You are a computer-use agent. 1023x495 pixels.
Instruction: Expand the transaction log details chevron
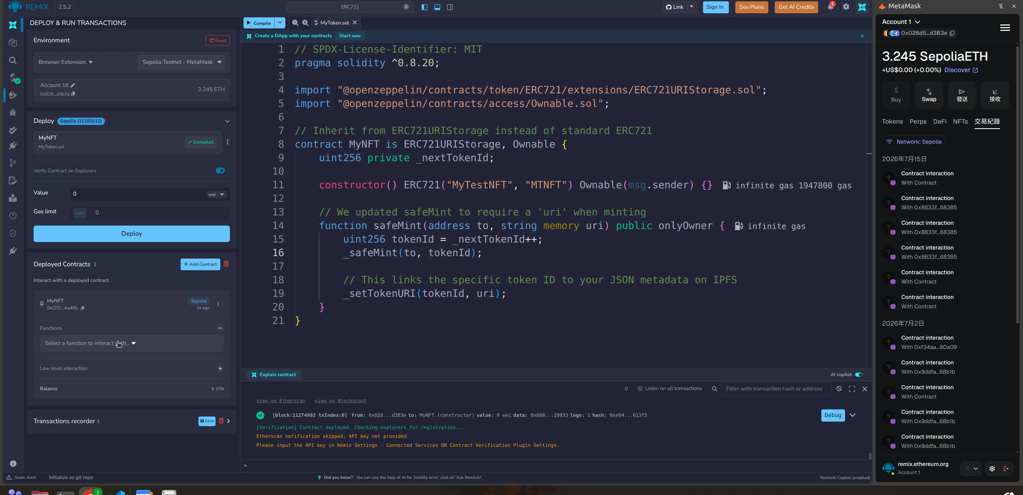[852, 415]
